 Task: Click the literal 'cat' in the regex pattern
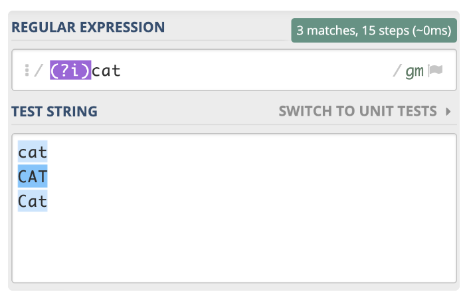106,70
